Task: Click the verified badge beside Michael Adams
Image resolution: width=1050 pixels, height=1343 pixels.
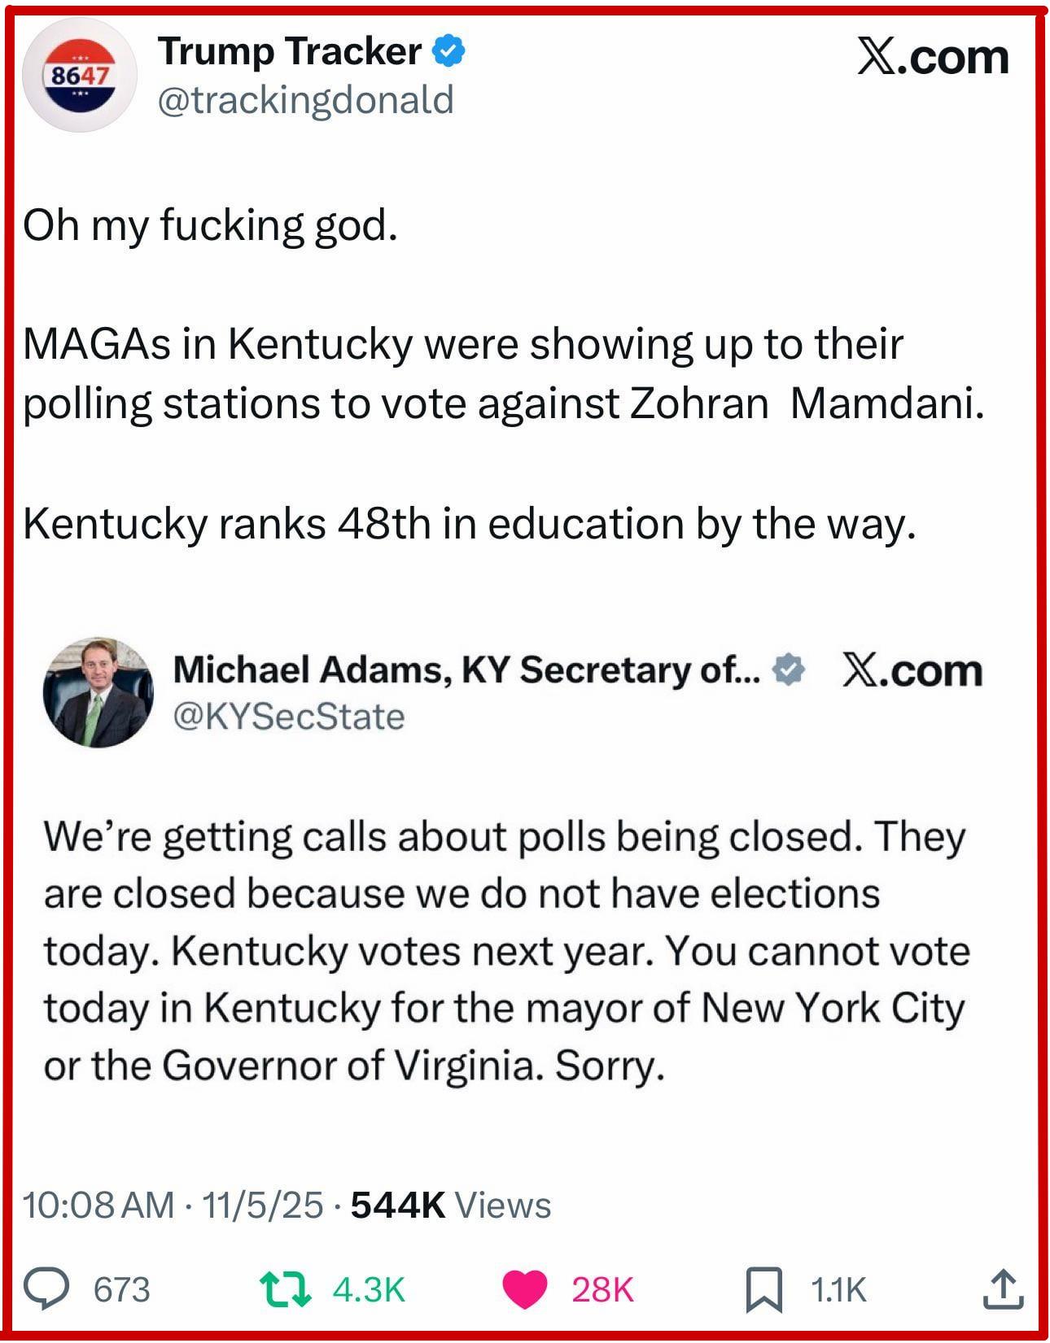Action: pos(787,669)
